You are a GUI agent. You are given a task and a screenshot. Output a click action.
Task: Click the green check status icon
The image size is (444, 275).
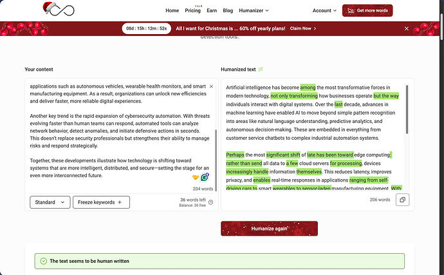(x=43, y=261)
